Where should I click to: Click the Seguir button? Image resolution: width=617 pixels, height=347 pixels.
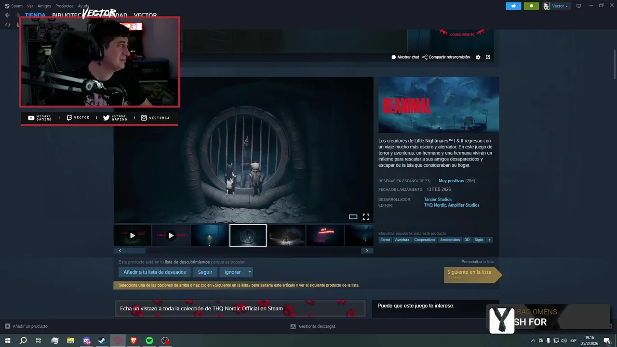205,272
